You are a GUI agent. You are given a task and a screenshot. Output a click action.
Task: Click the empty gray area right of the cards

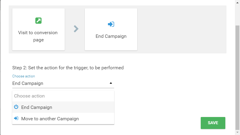[x=182, y=29]
